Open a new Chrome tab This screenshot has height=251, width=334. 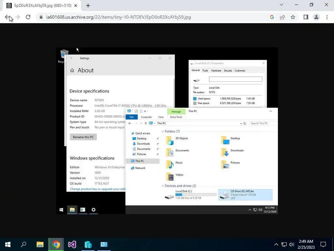[88, 6]
